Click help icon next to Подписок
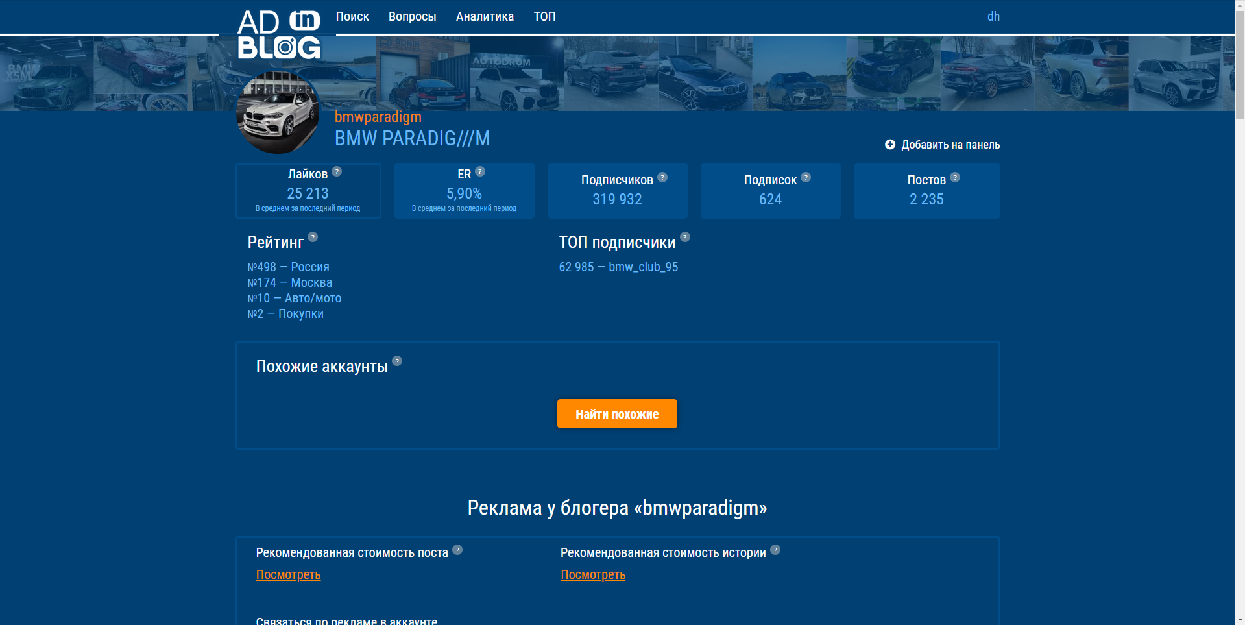The width and height of the screenshot is (1245, 625). 806,178
